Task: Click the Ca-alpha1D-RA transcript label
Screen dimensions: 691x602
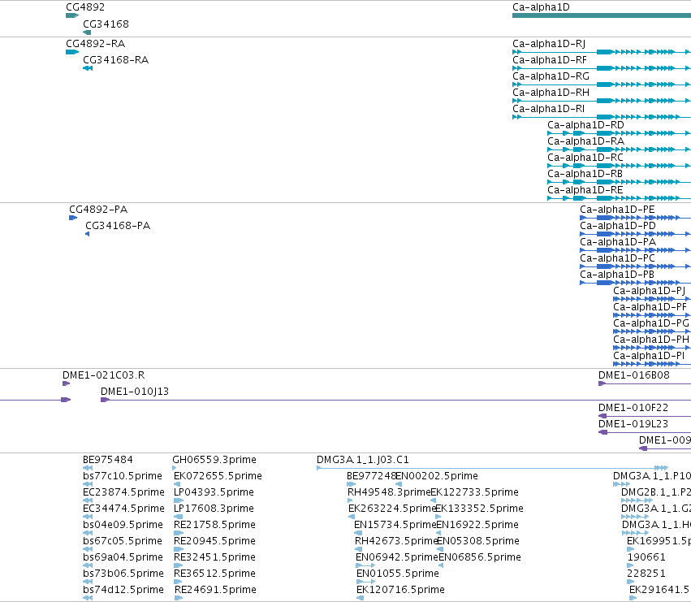Action: coord(585,141)
